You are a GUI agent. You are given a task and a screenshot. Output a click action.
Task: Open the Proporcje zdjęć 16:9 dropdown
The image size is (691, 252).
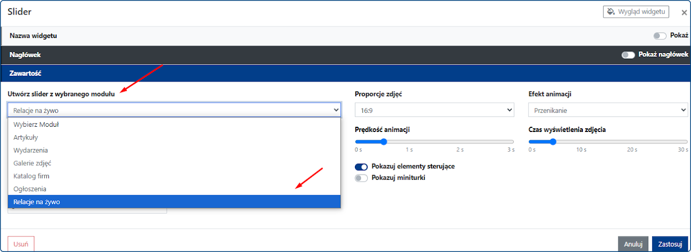click(434, 110)
